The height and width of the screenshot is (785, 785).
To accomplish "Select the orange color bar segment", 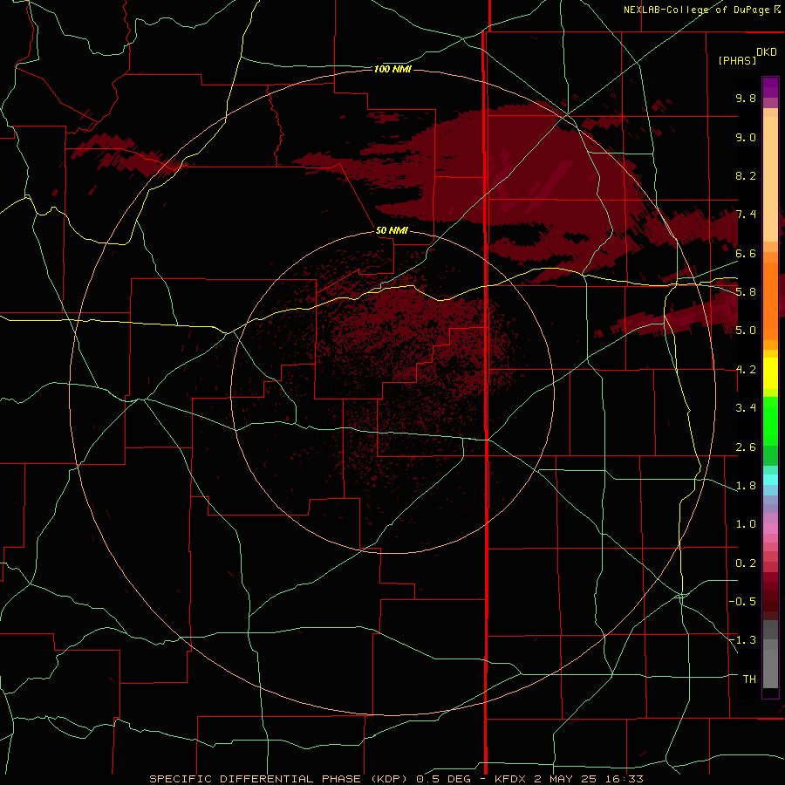I will point(770,302).
